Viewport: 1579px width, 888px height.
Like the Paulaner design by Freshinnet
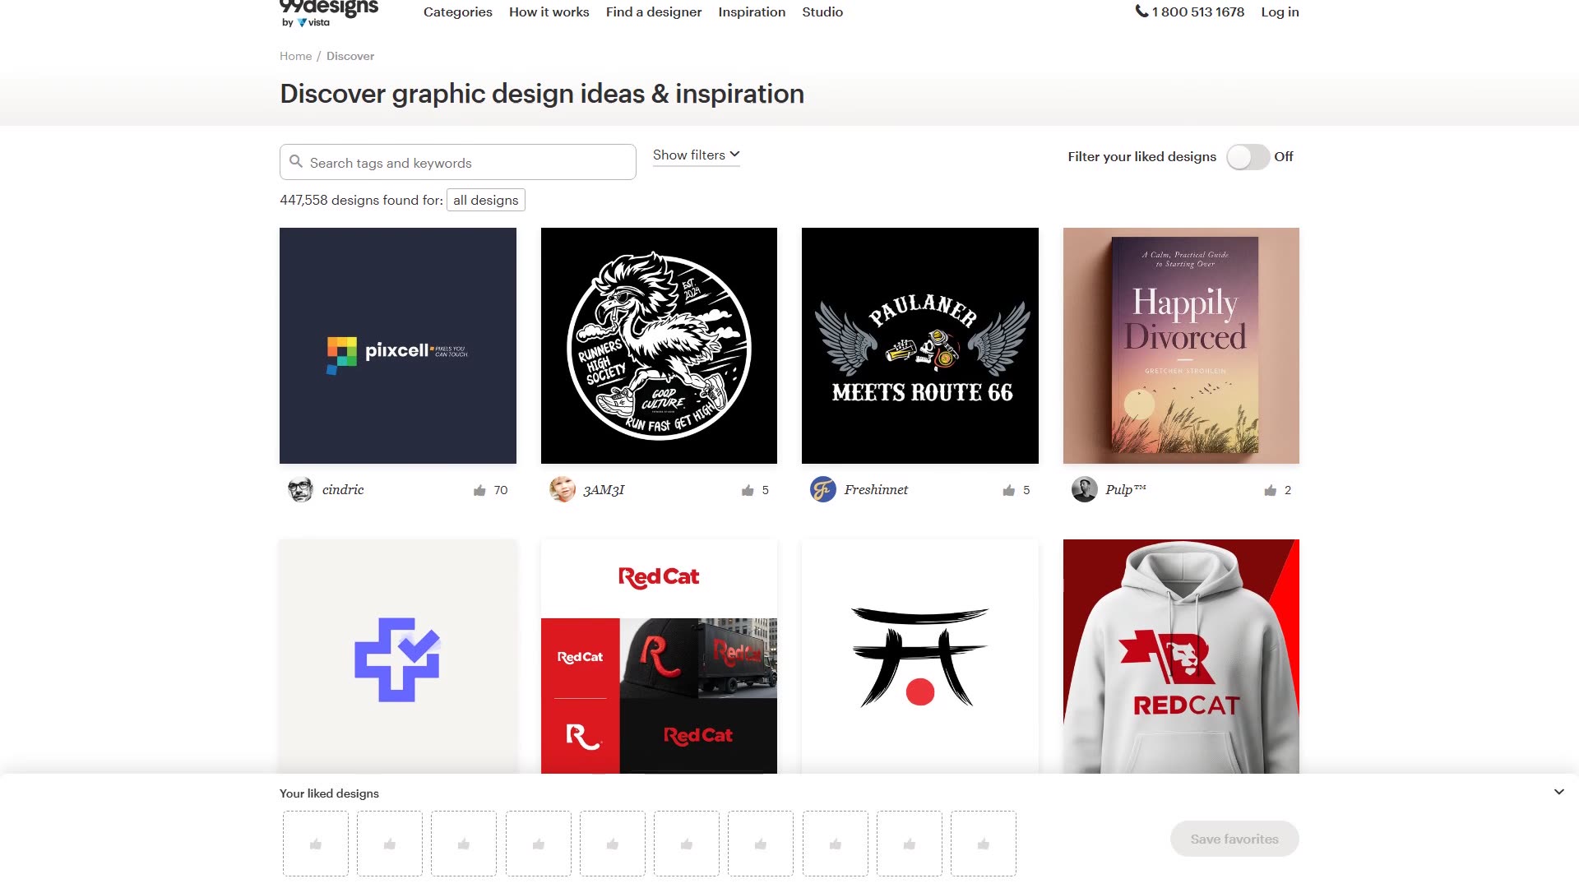pos(1009,490)
